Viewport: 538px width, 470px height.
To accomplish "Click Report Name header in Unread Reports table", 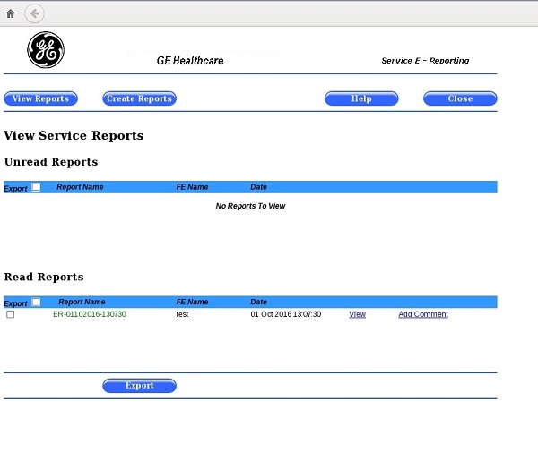I will coord(80,187).
